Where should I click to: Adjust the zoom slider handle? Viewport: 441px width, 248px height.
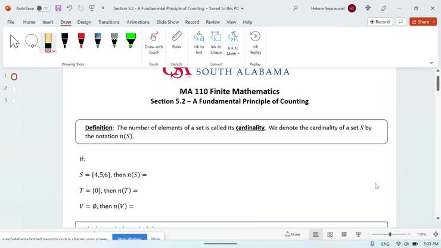click(390, 234)
